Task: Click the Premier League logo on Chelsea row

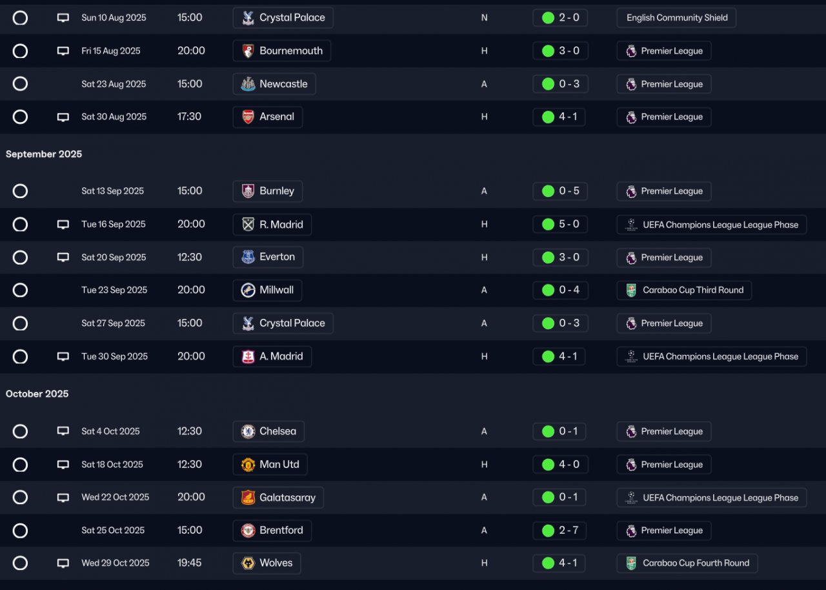Action: [631, 431]
